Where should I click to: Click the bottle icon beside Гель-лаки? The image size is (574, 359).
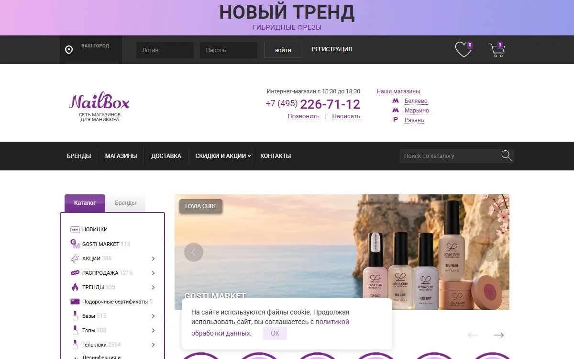[75, 345]
